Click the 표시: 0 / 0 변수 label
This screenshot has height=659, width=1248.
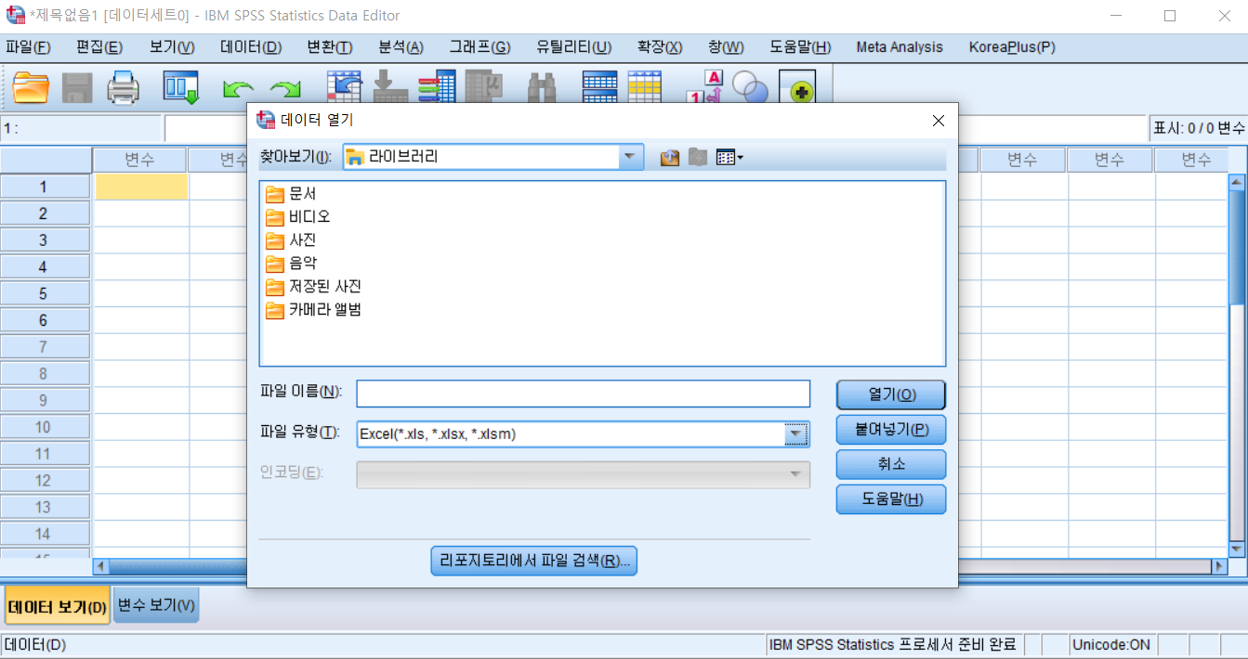point(1199,128)
